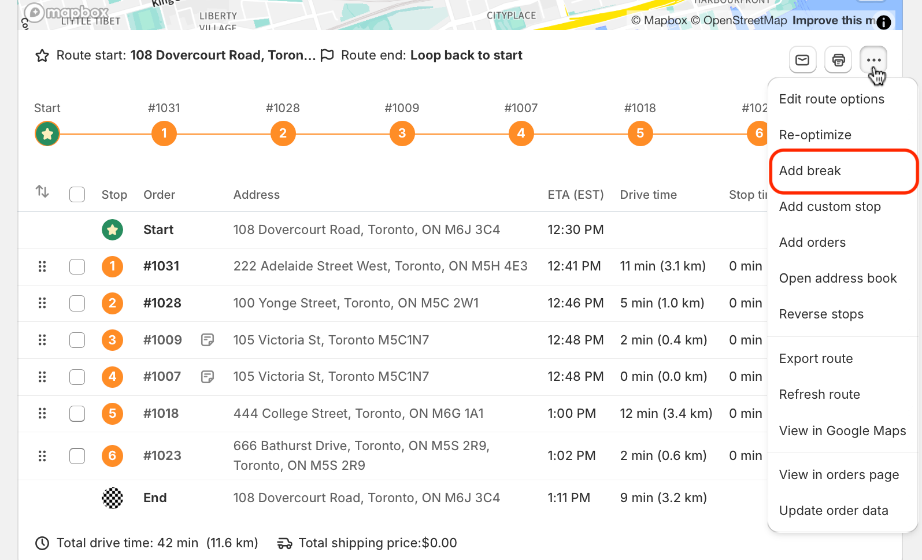The width and height of the screenshot is (922, 560).
Task: Click timeline stop marker 2 for #1028
Action: point(283,133)
